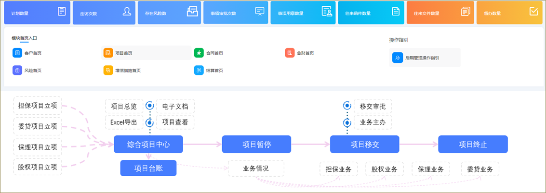Click the 业务情况 box
Image resolution: width=546 pixels, height=193 pixels.
(256, 169)
